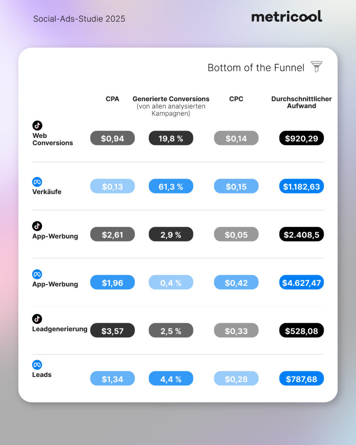356x445 pixels.
Task: Click the CPC column header
Action: pyautogui.click(x=236, y=99)
